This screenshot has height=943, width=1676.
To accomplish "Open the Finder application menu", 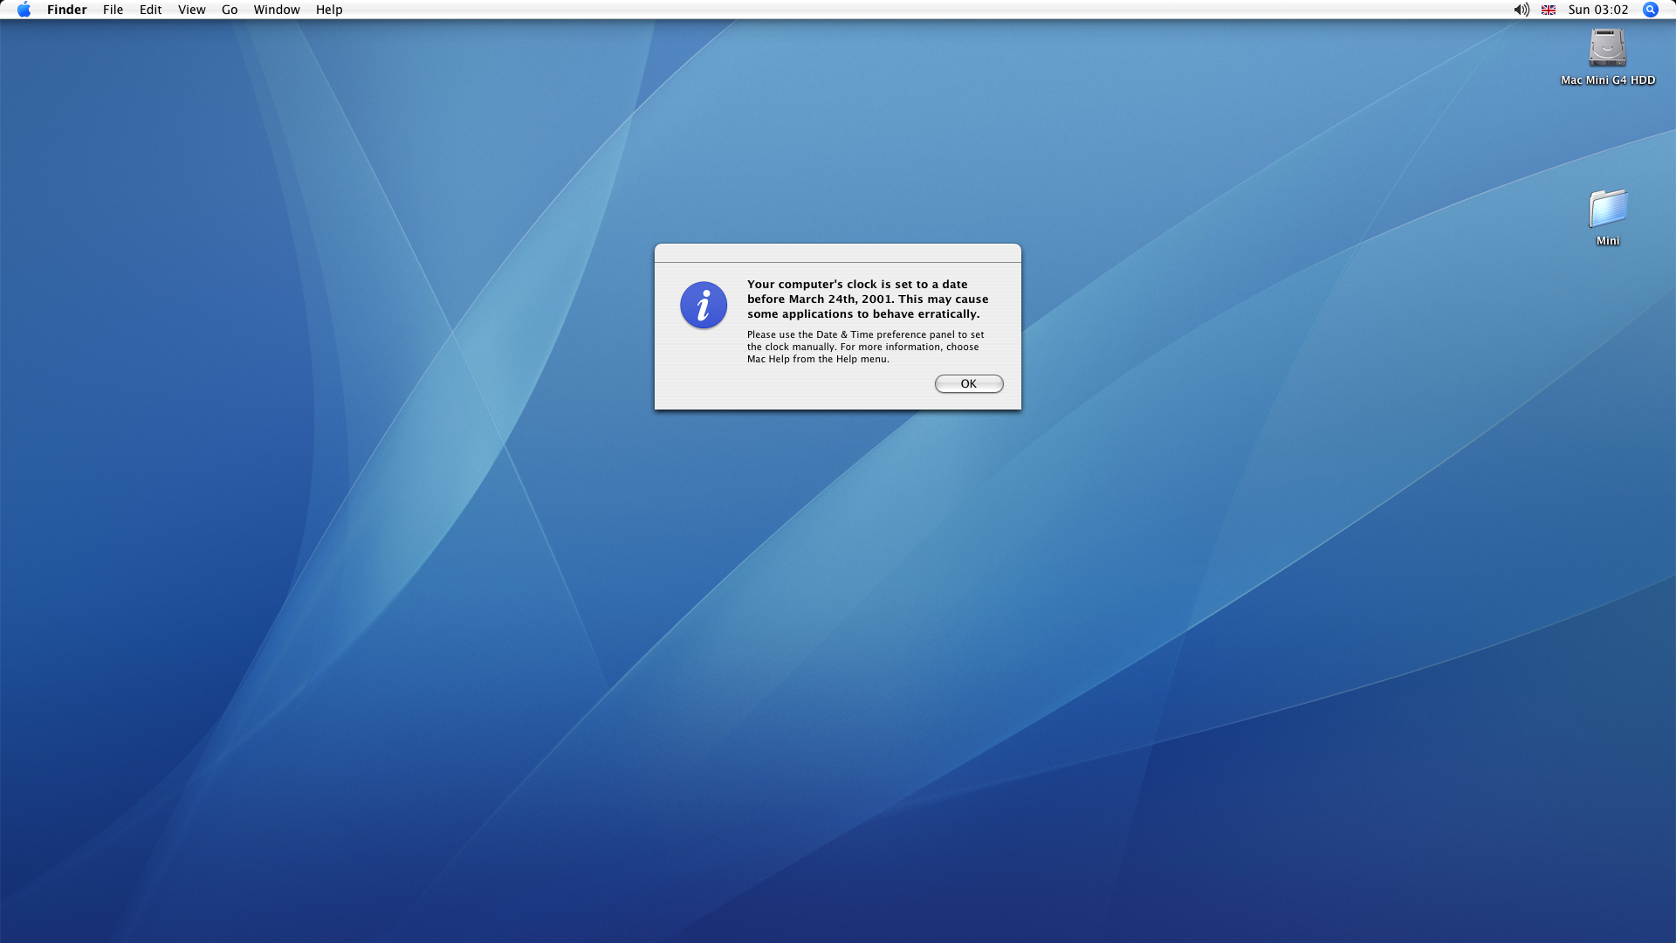I will pos(66,10).
